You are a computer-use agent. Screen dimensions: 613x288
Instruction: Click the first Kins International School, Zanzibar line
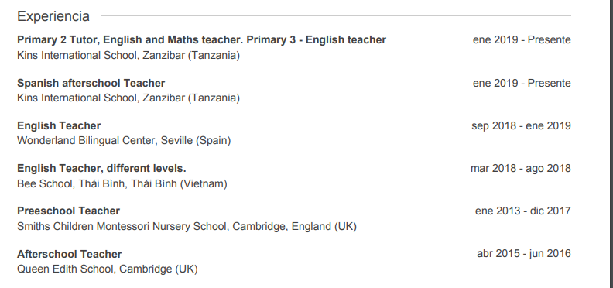pos(128,56)
